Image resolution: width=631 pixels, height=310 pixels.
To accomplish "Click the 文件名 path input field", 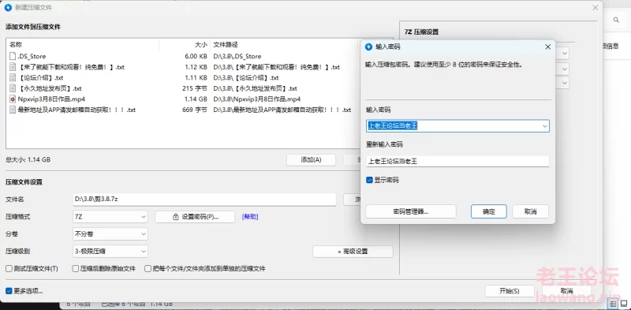I will tap(204, 200).
